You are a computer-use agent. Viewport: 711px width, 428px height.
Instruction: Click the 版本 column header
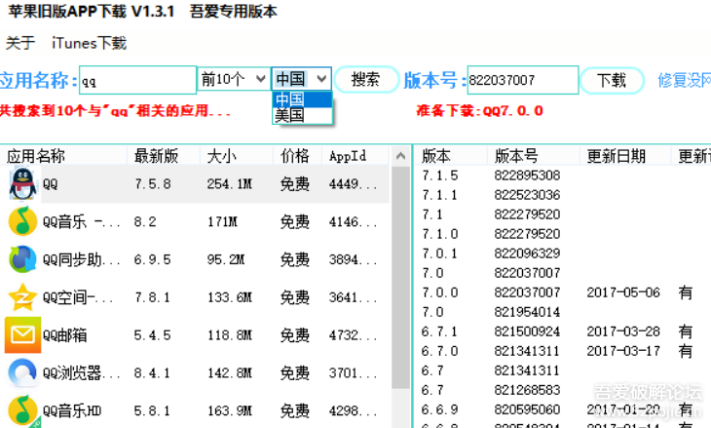click(x=451, y=156)
